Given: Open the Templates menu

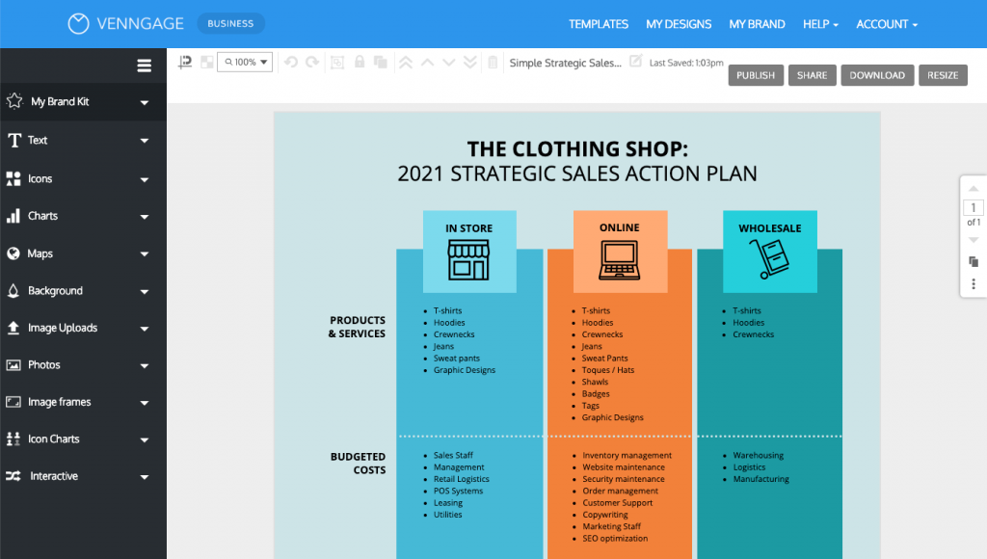Looking at the screenshot, I should click(599, 24).
